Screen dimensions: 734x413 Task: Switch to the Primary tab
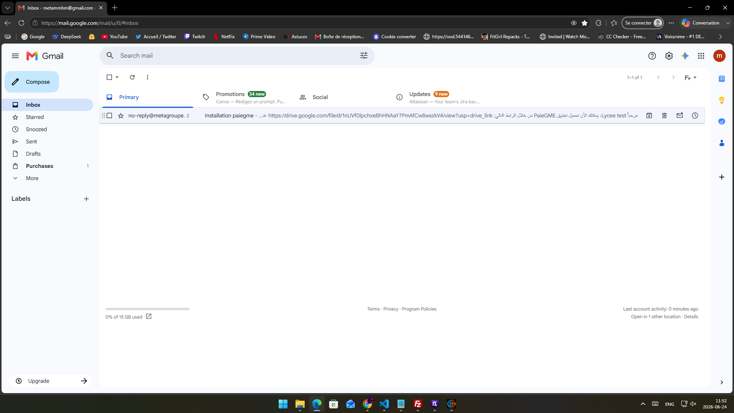[148, 97]
